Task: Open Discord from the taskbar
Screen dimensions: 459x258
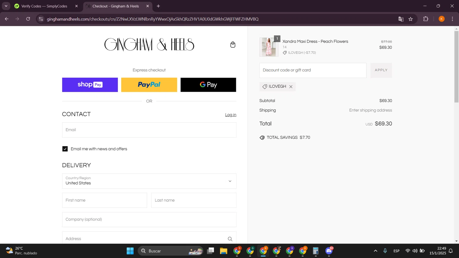Action: pyautogui.click(x=329, y=251)
